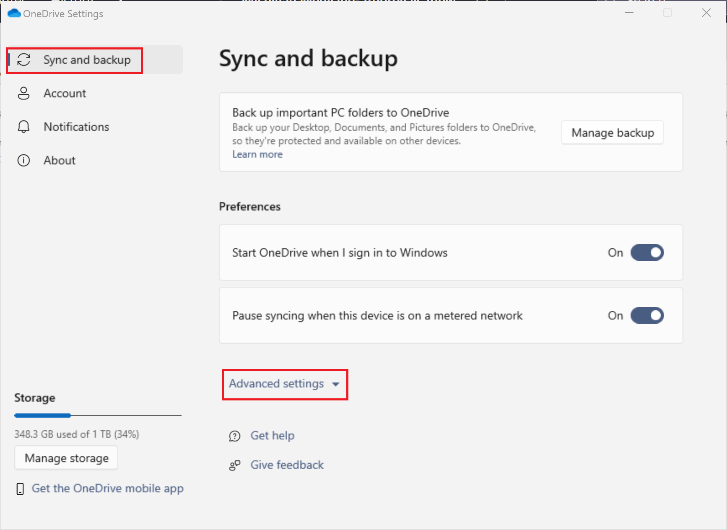Open the Account settings tab
The image size is (727, 530).
(x=65, y=93)
